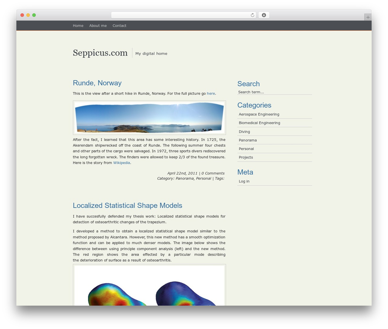Select Diving category in sidebar
The width and height of the screenshot is (388, 329).
[244, 132]
